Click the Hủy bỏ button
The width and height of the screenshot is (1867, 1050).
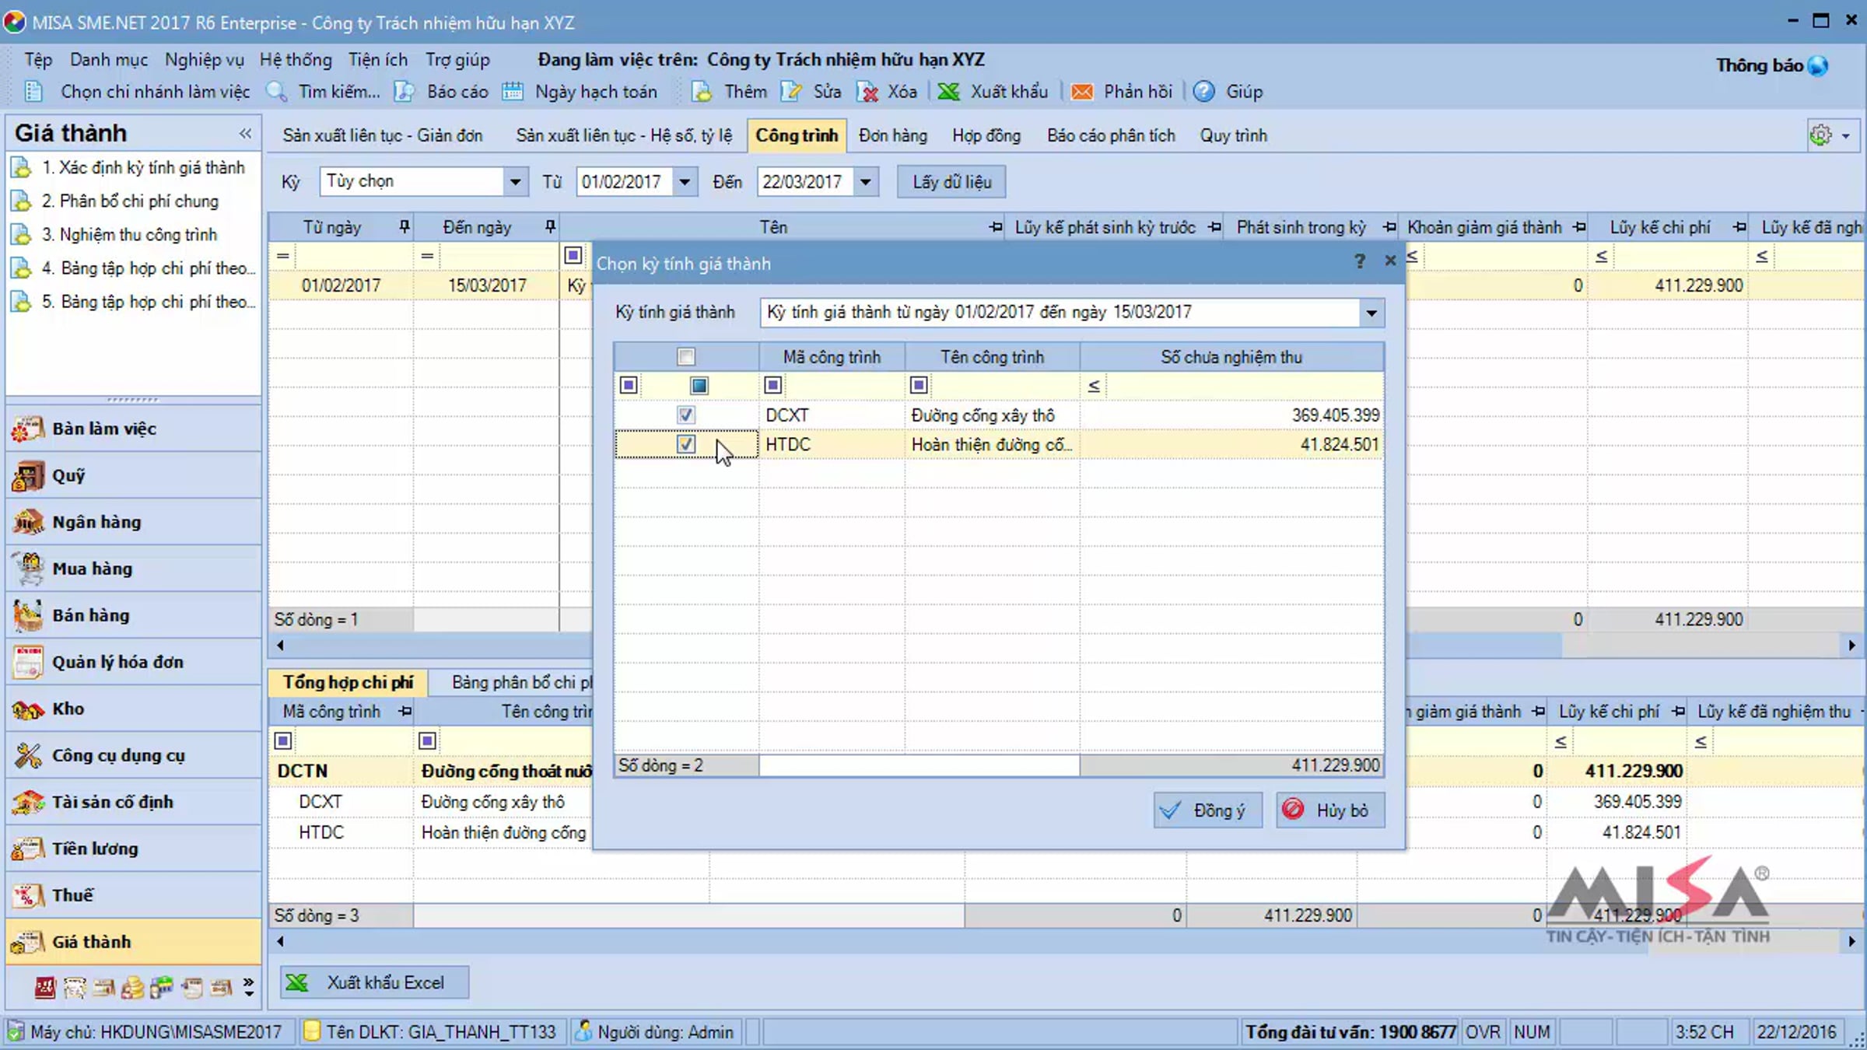[1330, 810]
